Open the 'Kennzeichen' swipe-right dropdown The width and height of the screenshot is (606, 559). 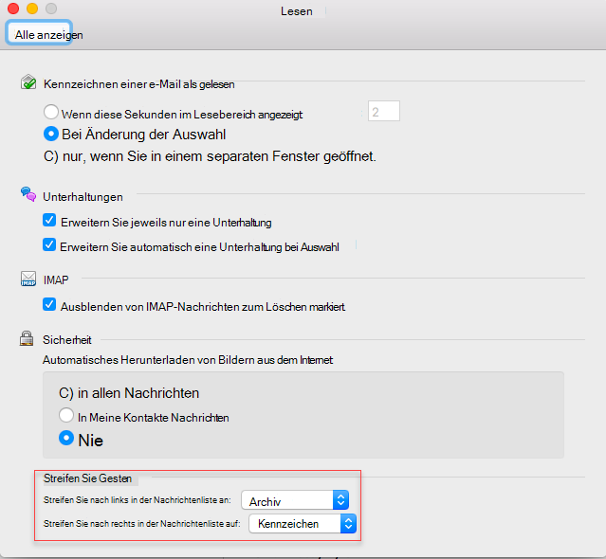coord(302,523)
